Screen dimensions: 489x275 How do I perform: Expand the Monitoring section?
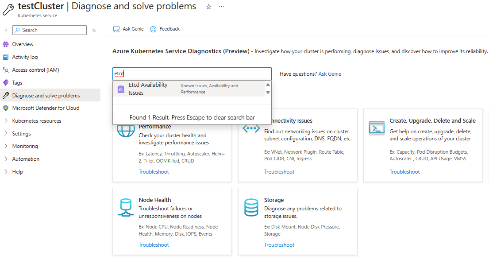(x=6, y=146)
